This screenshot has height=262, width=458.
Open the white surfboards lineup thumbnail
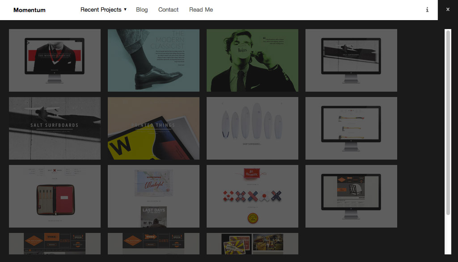coord(252,128)
